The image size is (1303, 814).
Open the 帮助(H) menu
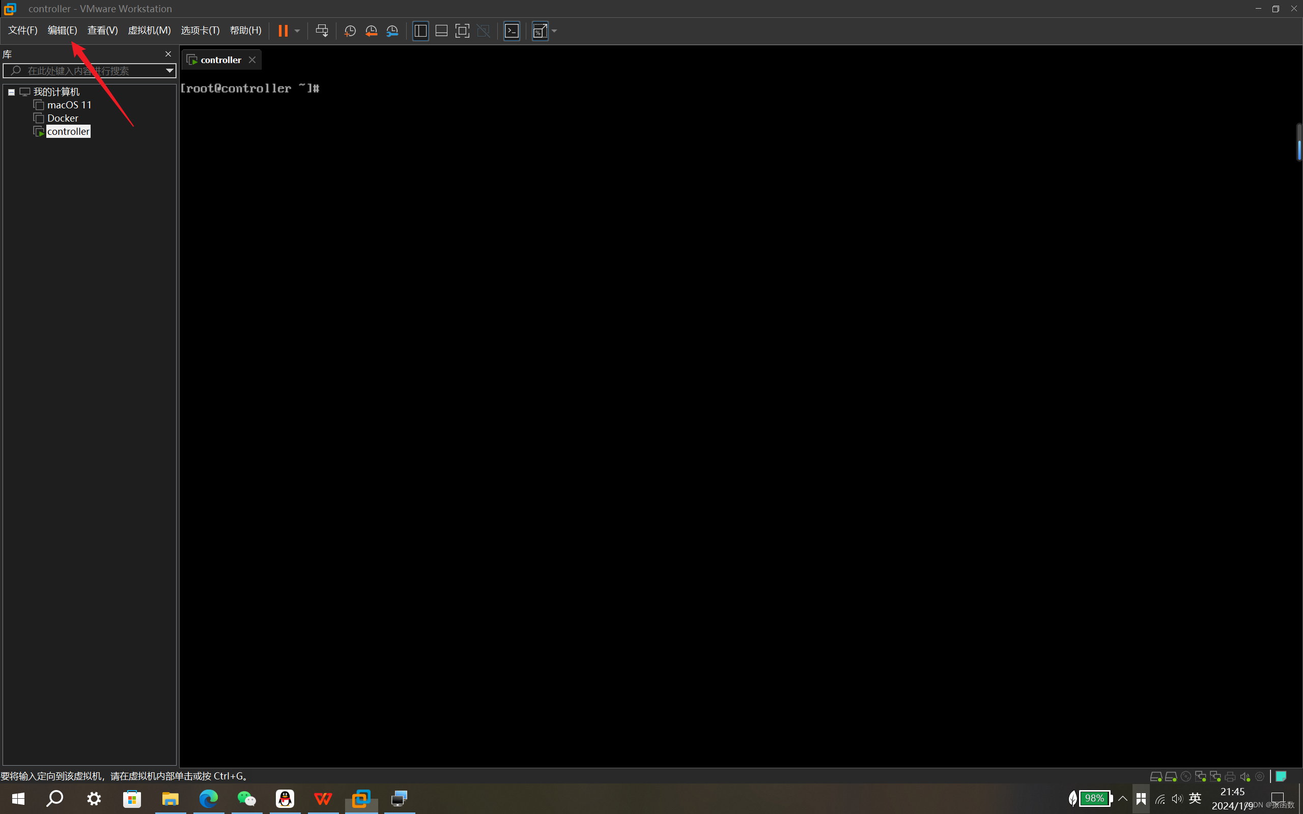tap(245, 30)
